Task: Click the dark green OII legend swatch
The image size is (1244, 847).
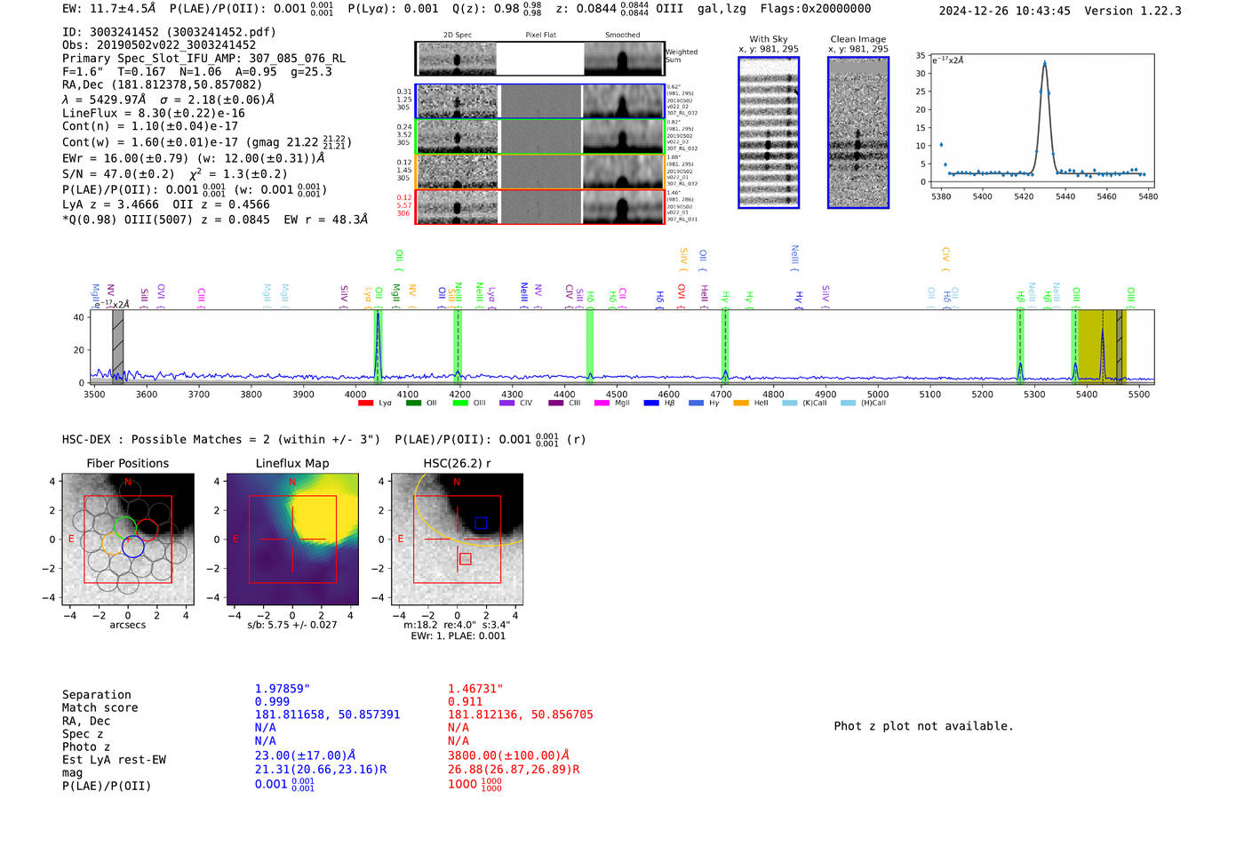Action: coord(413,403)
